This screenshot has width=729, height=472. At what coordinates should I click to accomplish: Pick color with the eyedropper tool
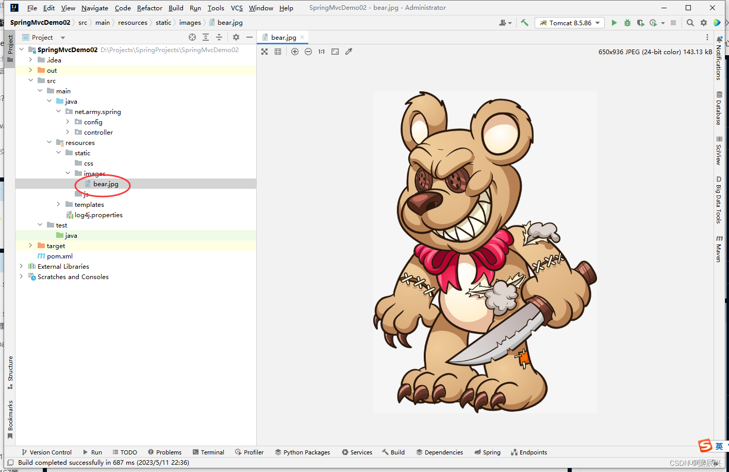tap(349, 52)
